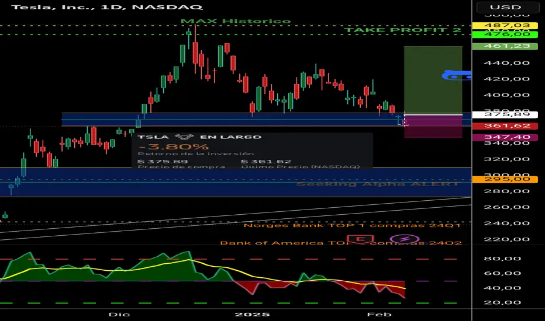Click the MAX Historico line label

click(x=236, y=21)
